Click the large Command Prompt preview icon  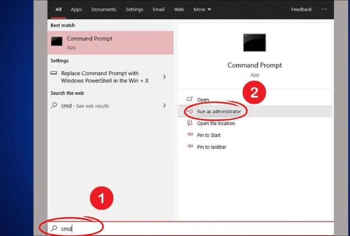point(255,42)
